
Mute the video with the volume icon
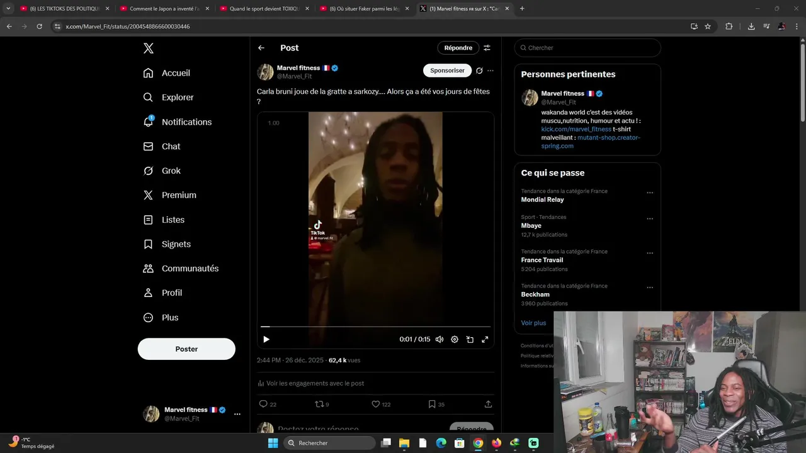pyautogui.click(x=440, y=339)
